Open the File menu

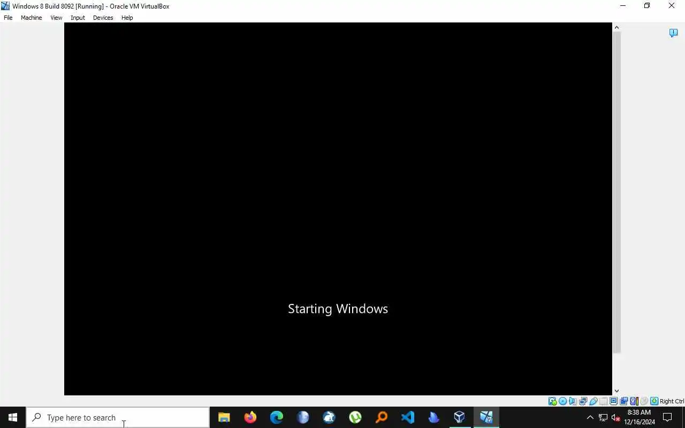click(8, 18)
